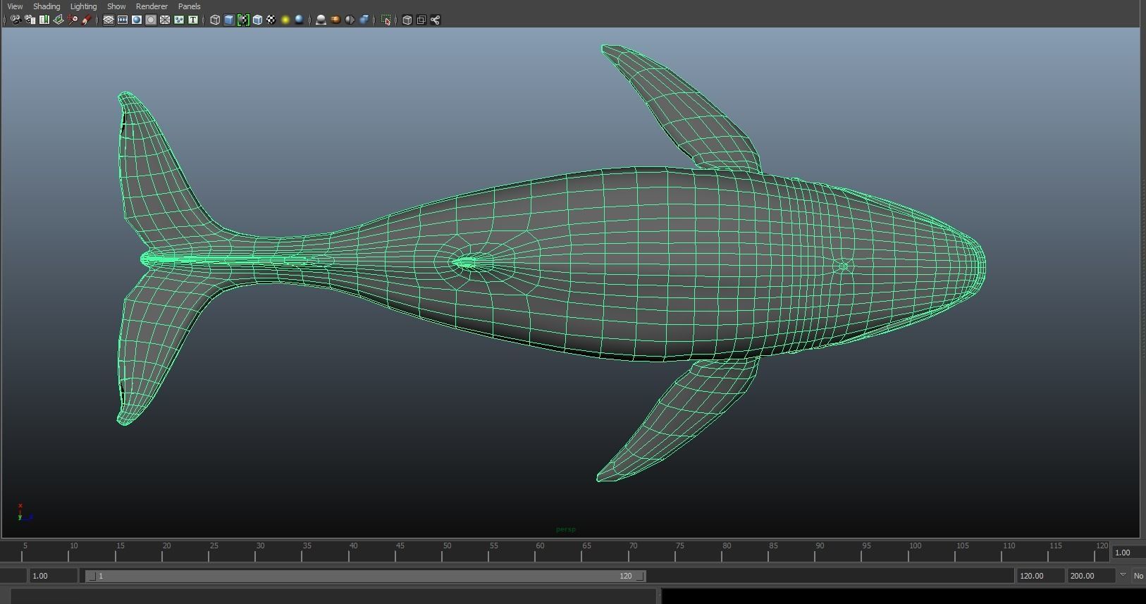Click the playback end field 120.00
1146x604 pixels.
tap(1040, 576)
